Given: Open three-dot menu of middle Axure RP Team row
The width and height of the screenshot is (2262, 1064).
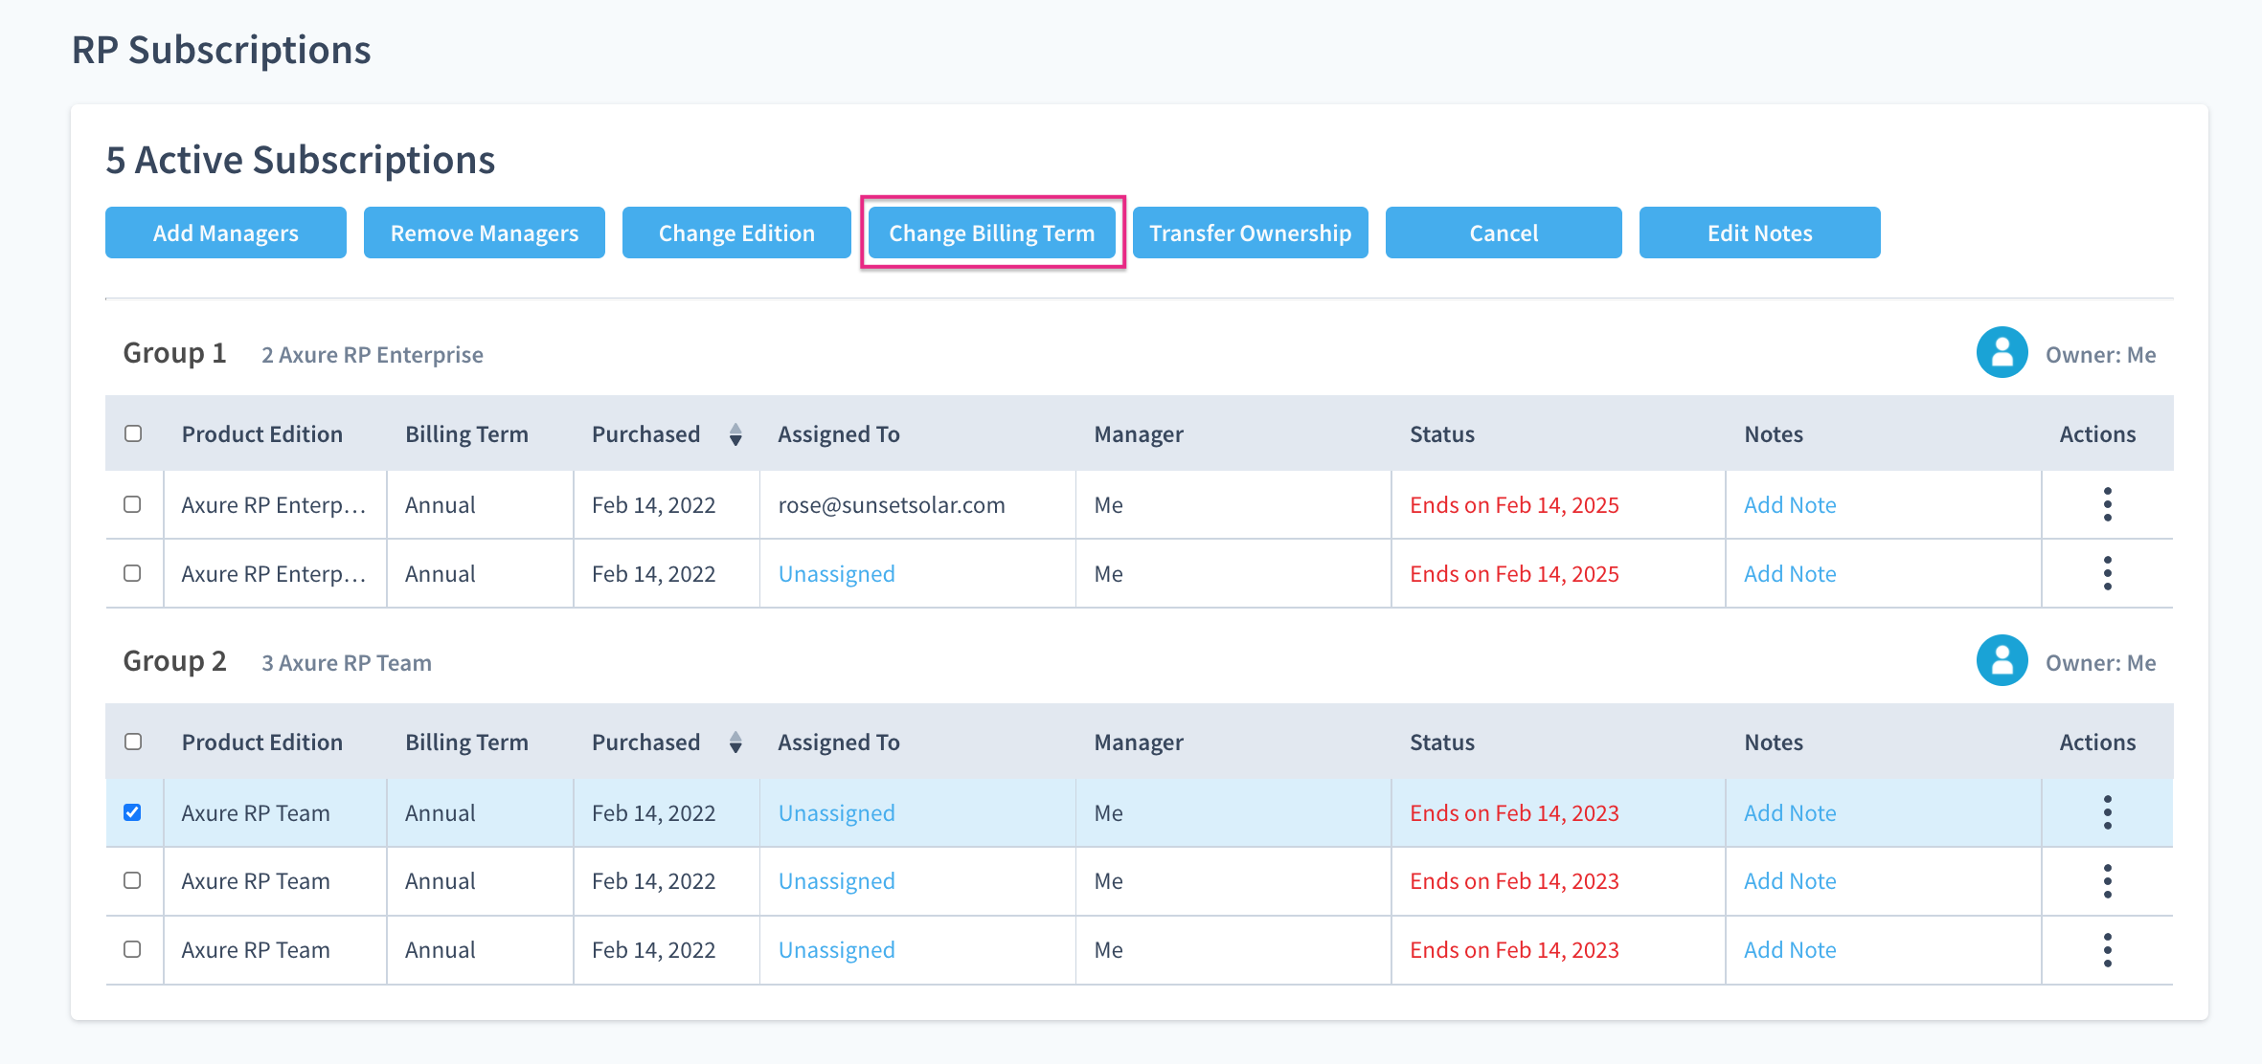Looking at the screenshot, I should [2107, 880].
